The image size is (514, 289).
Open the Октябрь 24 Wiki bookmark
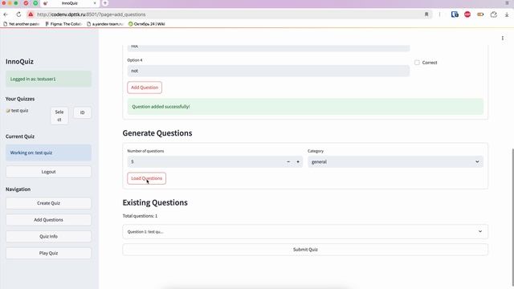click(x=146, y=24)
